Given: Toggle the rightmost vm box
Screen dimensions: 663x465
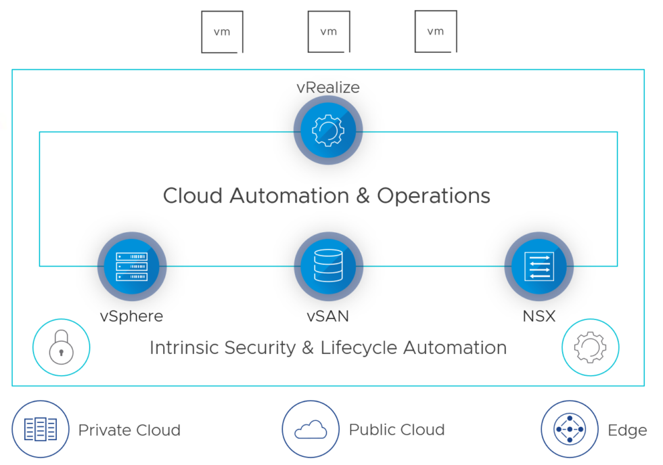Looking at the screenshot, I should pos(435,31).
